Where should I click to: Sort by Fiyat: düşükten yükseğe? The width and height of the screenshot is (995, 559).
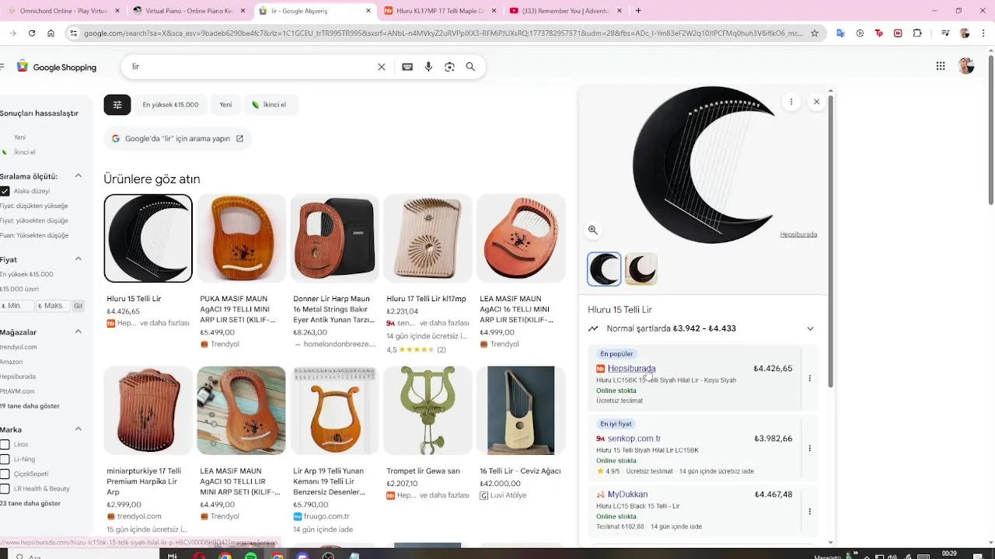pyautogui.click(x=34, y=206)
